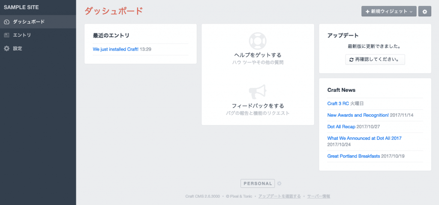This screenshot has height=205, width=439.
Task: Click the small gear beside PERSONAL badge
Action: coord(279,184)
